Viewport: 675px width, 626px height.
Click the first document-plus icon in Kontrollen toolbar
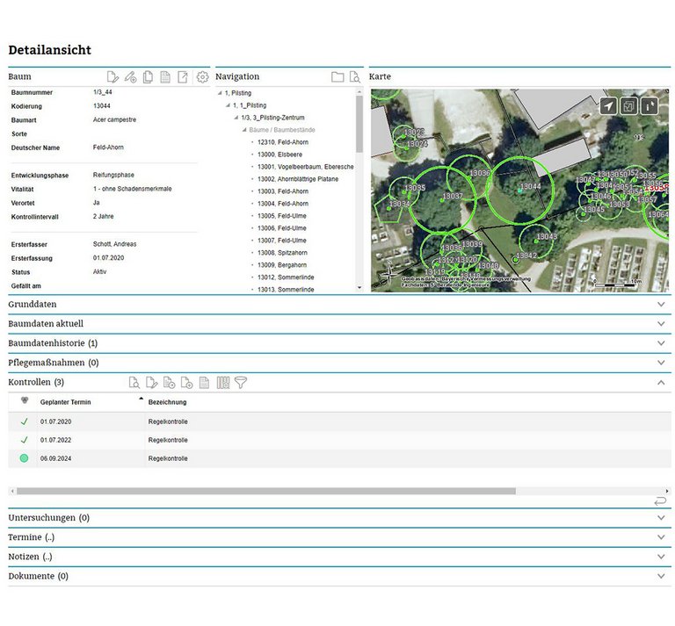169,382
